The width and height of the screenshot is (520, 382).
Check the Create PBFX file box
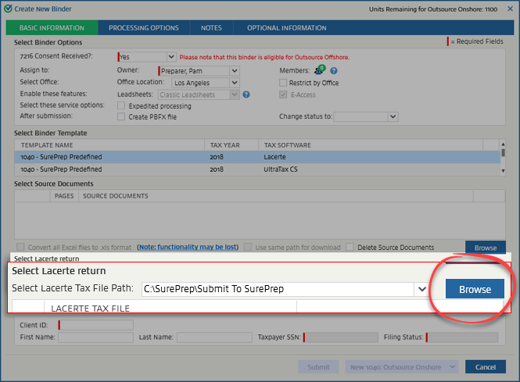click(121, 116)
